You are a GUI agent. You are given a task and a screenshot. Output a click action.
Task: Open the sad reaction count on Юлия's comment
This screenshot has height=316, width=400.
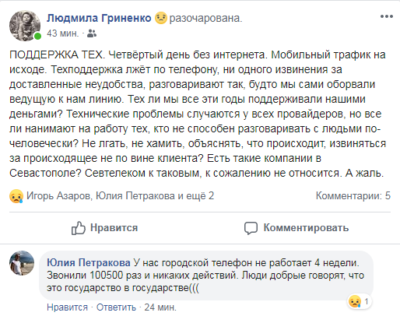(360, 301)
